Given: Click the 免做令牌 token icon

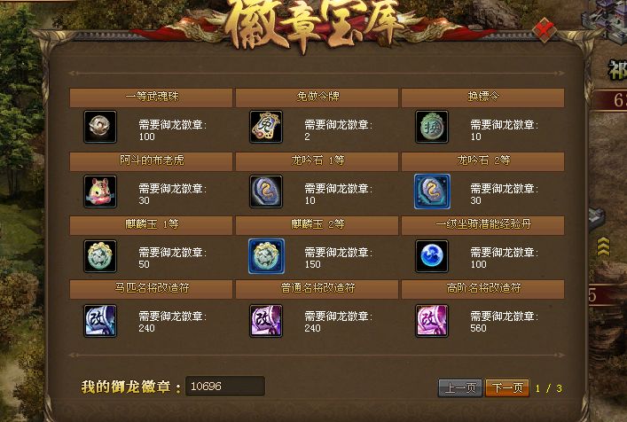Looking at the screenshot, I should (x=266, y=127).
